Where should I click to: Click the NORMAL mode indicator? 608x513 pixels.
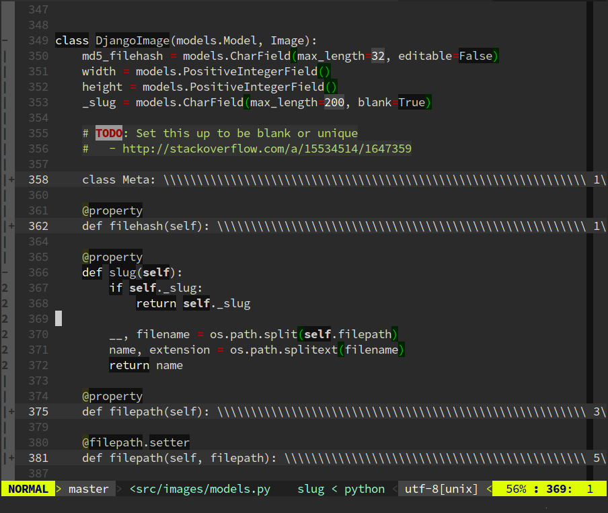click(x=27, y=489)
